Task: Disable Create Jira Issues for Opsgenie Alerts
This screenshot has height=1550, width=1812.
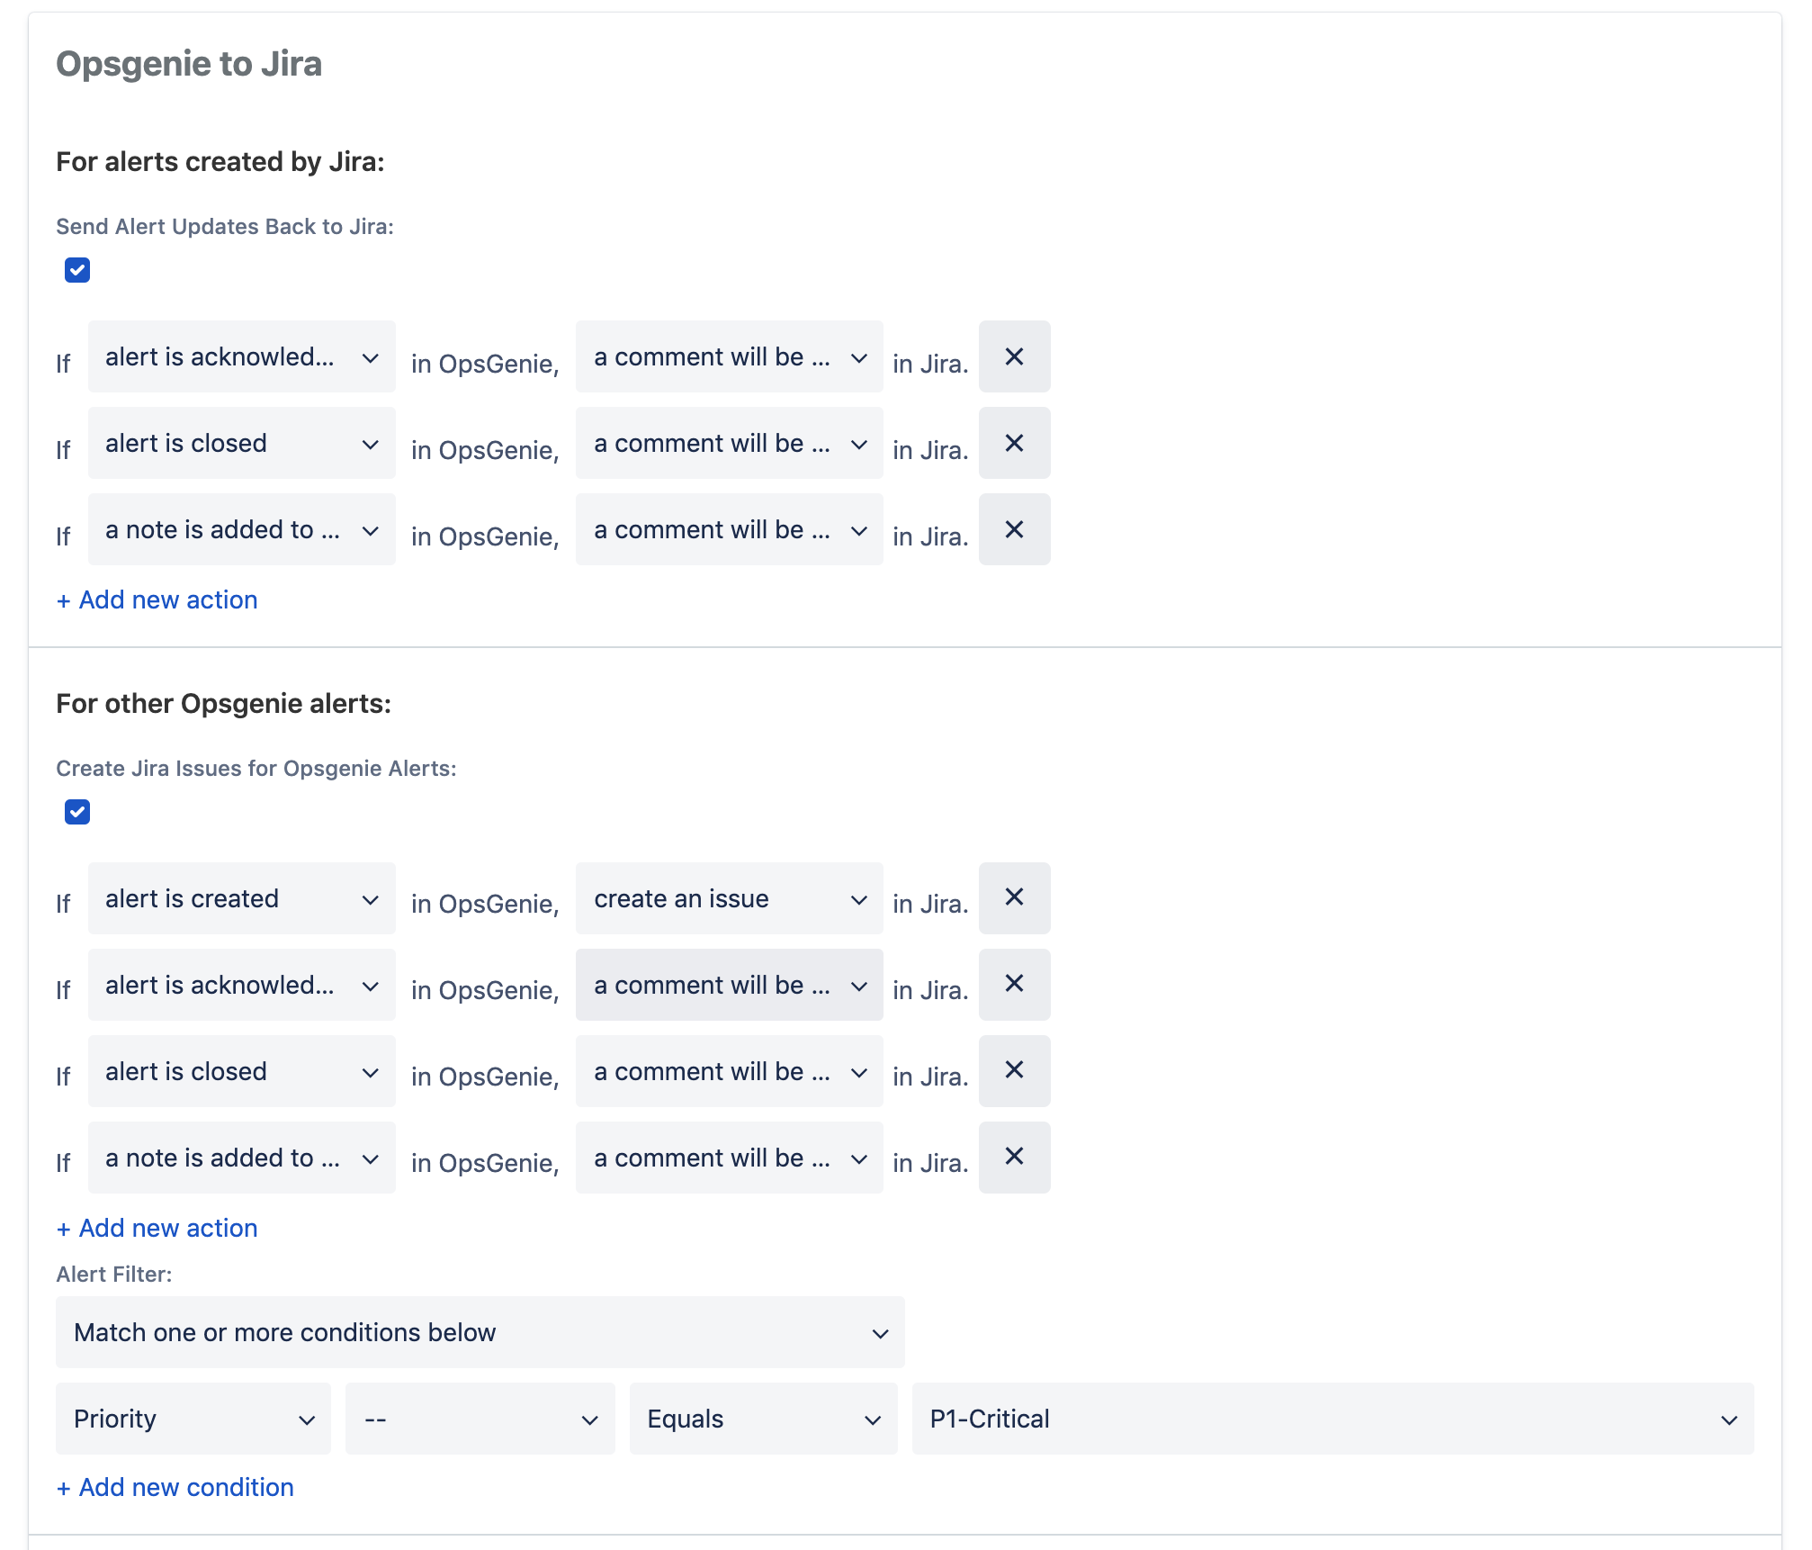Action: coord(77,812)
